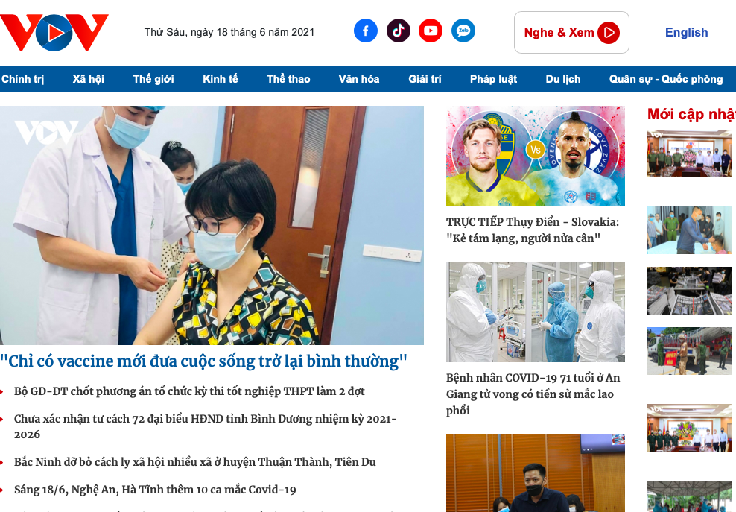Select the Thể thao menu item

(x=288, y=79)
